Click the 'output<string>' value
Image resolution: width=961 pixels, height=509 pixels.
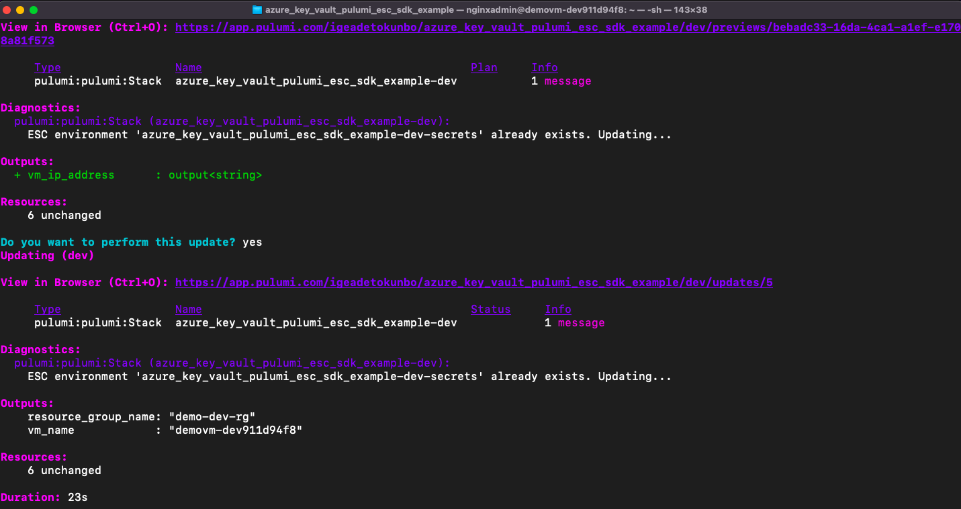point(216,175)
